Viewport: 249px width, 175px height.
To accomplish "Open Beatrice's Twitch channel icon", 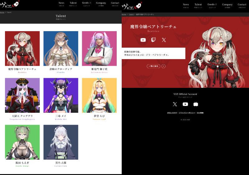I will (x=153, y=40).
